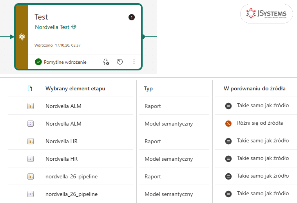This screenshot has height=203, width=297.
Task: Click the report icon of nordvella_26_pipeline
Action: click(x=31, y=176)
